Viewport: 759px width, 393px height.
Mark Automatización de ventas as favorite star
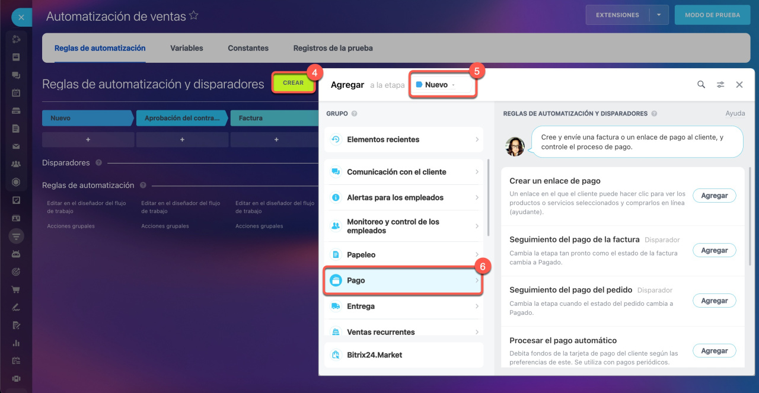click(x=194, y=16)
